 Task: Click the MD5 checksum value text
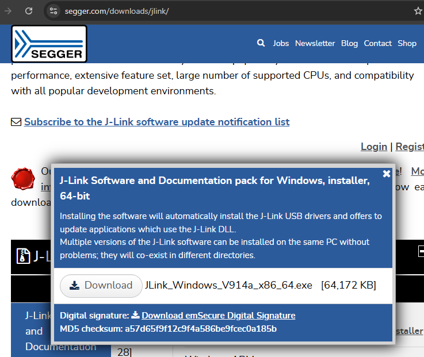[x=201, y=329]
